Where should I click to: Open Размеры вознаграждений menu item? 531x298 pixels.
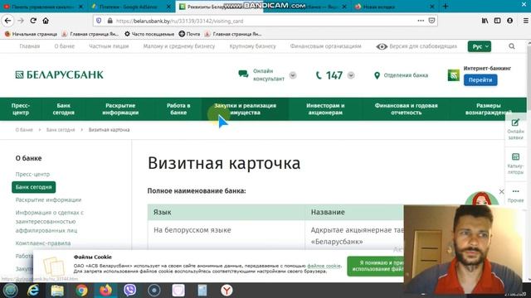tap(488, 109)
